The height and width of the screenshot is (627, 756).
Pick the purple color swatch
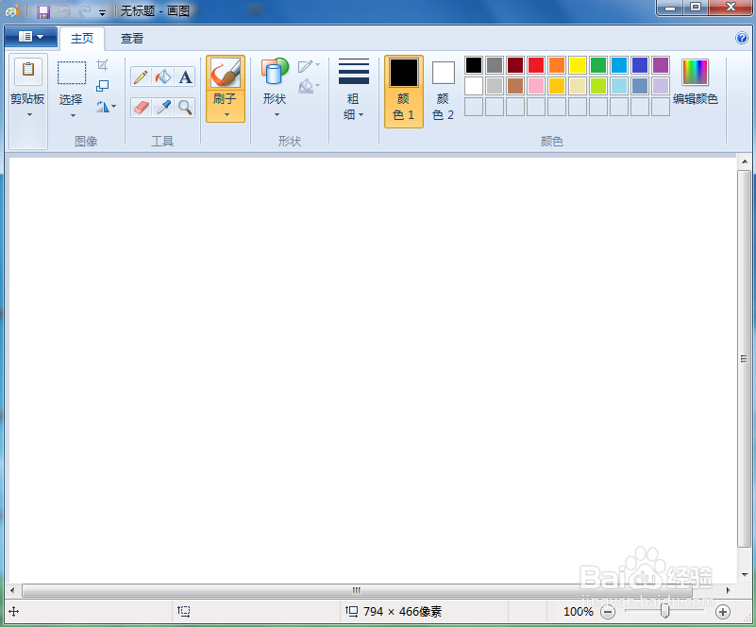point(661,65)
